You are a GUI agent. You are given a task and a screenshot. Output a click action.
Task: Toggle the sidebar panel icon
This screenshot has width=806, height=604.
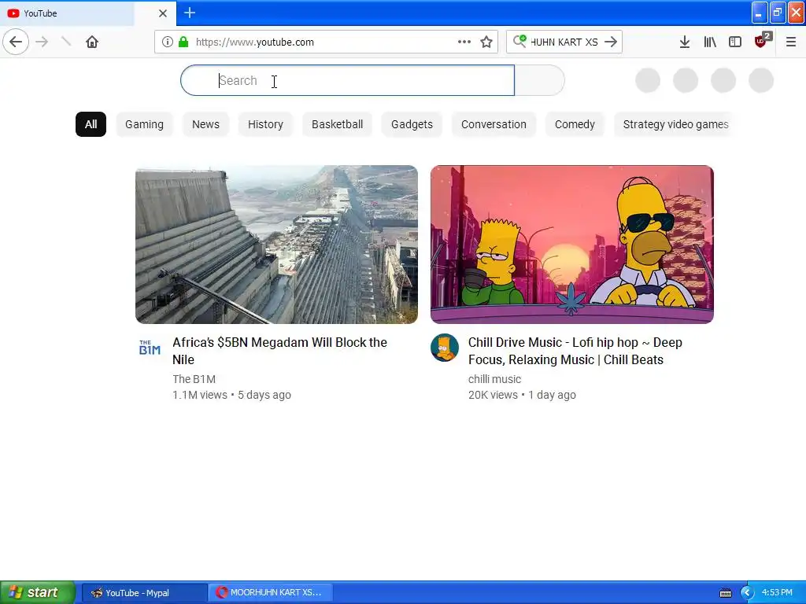coord(735,42)
